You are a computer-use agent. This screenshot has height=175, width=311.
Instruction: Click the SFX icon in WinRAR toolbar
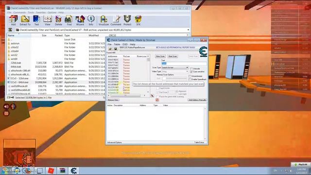click(x=138, y=20)
